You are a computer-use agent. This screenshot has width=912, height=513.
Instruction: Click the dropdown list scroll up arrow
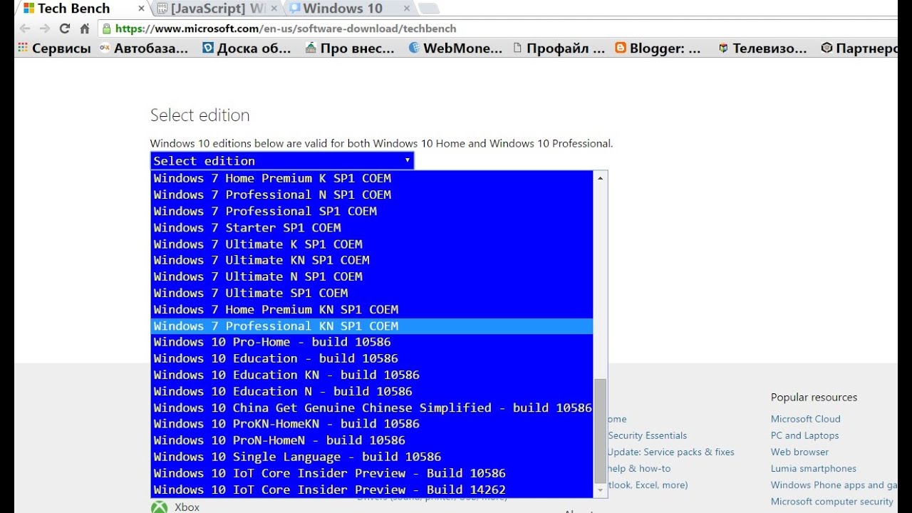coord(600,177)
